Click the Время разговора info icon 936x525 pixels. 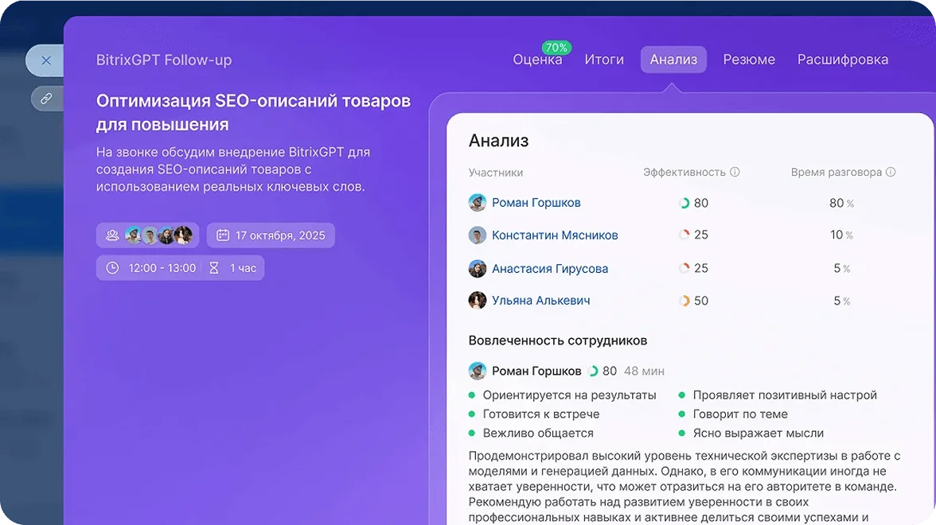(x=891, y=172)
